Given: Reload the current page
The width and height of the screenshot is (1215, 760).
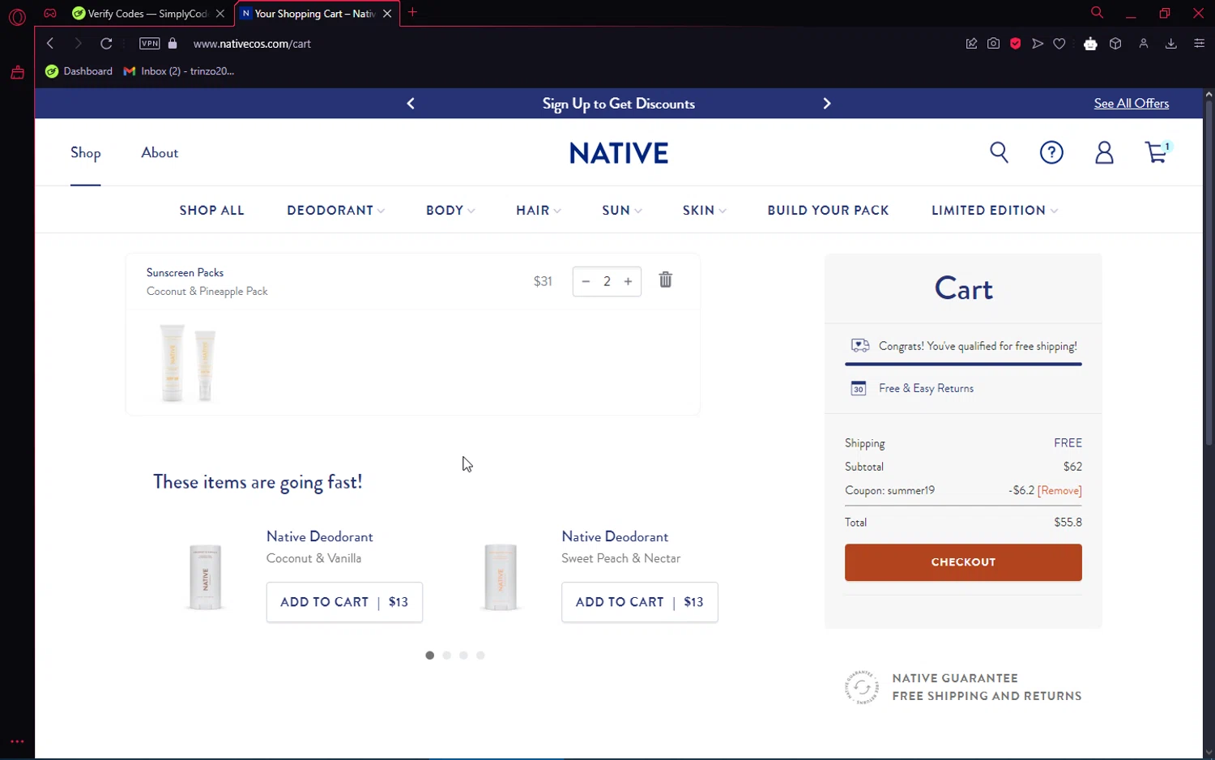Looking at the screenshot, I should (x=106, y=44).
